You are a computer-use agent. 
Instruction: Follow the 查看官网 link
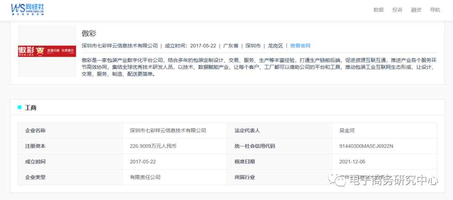coord(300,46)
